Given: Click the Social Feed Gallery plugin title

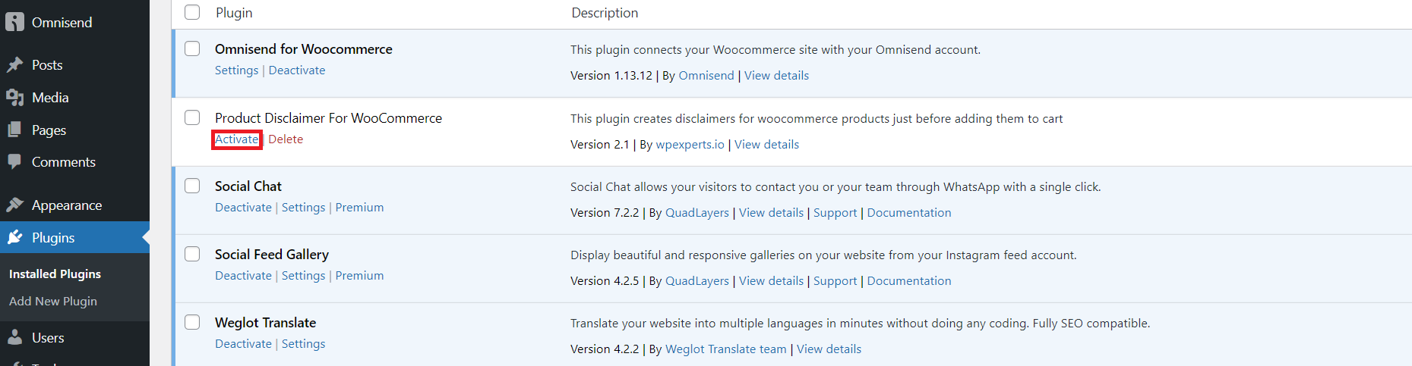Looking at the screenshot, I should click(272, 255).
